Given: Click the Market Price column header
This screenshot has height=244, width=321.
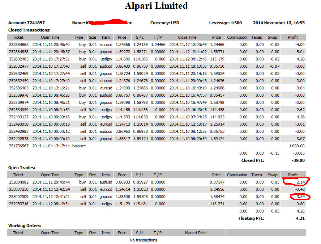Looking at the screenshot, I should 196,233.
